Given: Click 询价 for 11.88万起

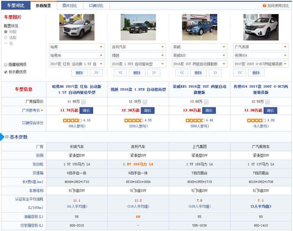Looking at the screenshot, I should point(270,110).
